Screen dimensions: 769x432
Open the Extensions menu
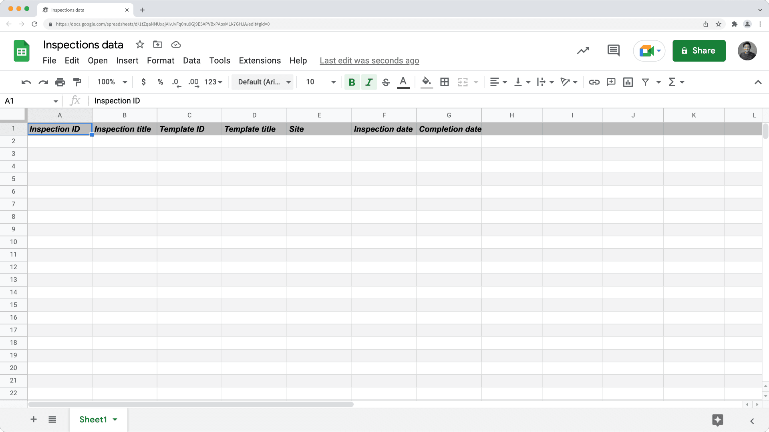tap(260, 60)
